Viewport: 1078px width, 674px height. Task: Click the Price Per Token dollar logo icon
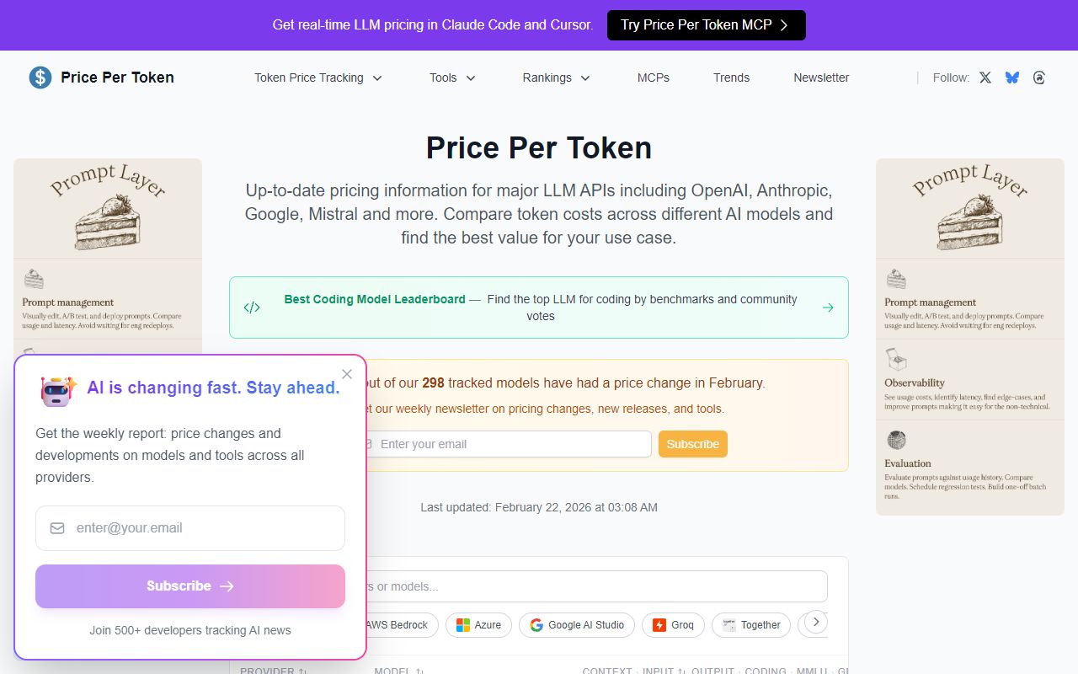click(39, 77)
